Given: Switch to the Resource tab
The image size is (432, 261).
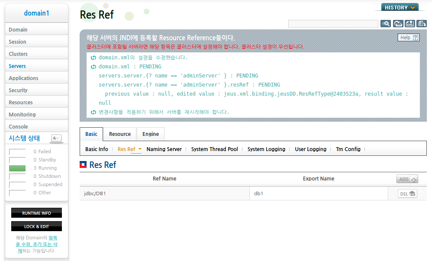Looking at the screenshot, I should (x=120, y=134).
